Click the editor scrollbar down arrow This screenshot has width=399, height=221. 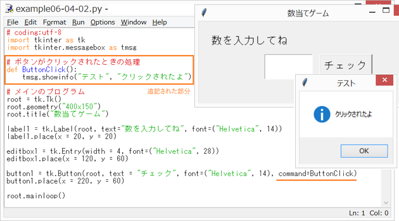pyautogui.click(x=386, y=202)
